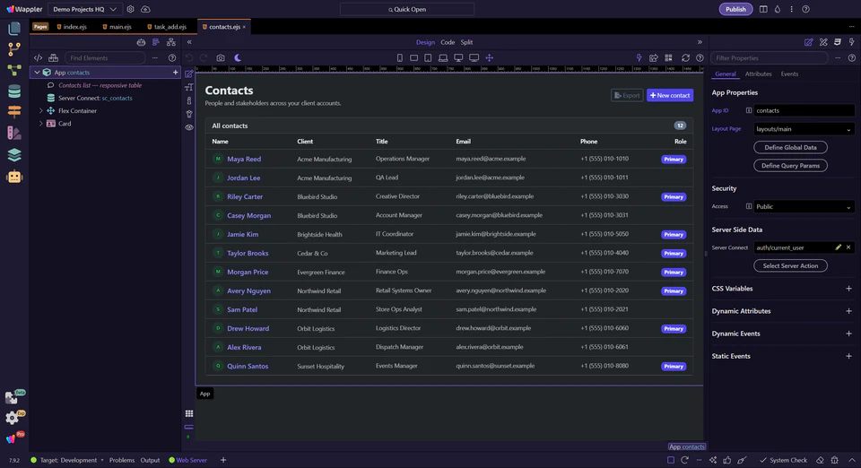Image resolution: width=861 pixels, height=468 pixels.
Task: Switch to the index.ejs tab
Action: click(x=72, y=27)
